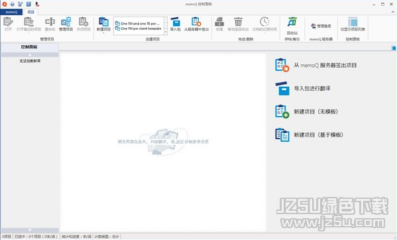Open 管理项目 (Manage projects) in the ribbon
397x240 pixels.
(x=66, y=24)
